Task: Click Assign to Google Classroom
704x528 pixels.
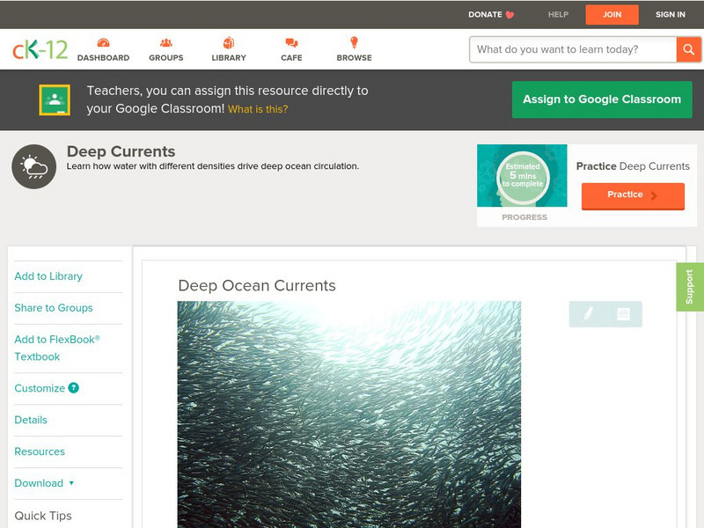Action: (x=602, y=99)
